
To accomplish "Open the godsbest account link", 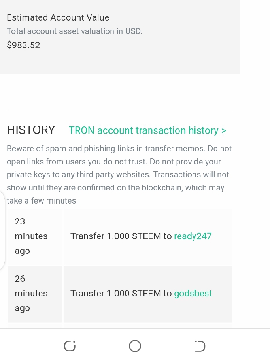I will coord(193,293).
